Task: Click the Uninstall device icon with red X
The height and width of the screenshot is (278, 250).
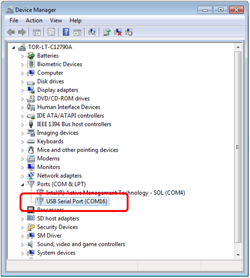Action: (118, 32)
